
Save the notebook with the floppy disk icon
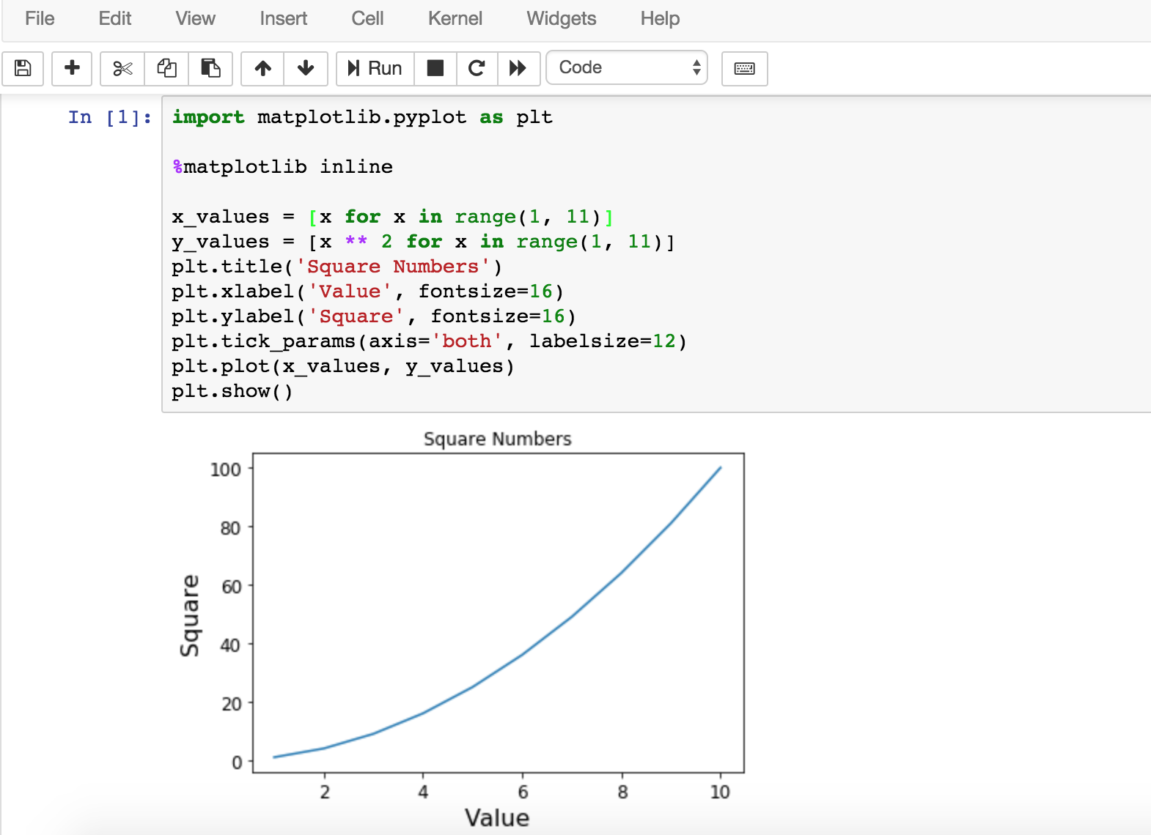23,68
